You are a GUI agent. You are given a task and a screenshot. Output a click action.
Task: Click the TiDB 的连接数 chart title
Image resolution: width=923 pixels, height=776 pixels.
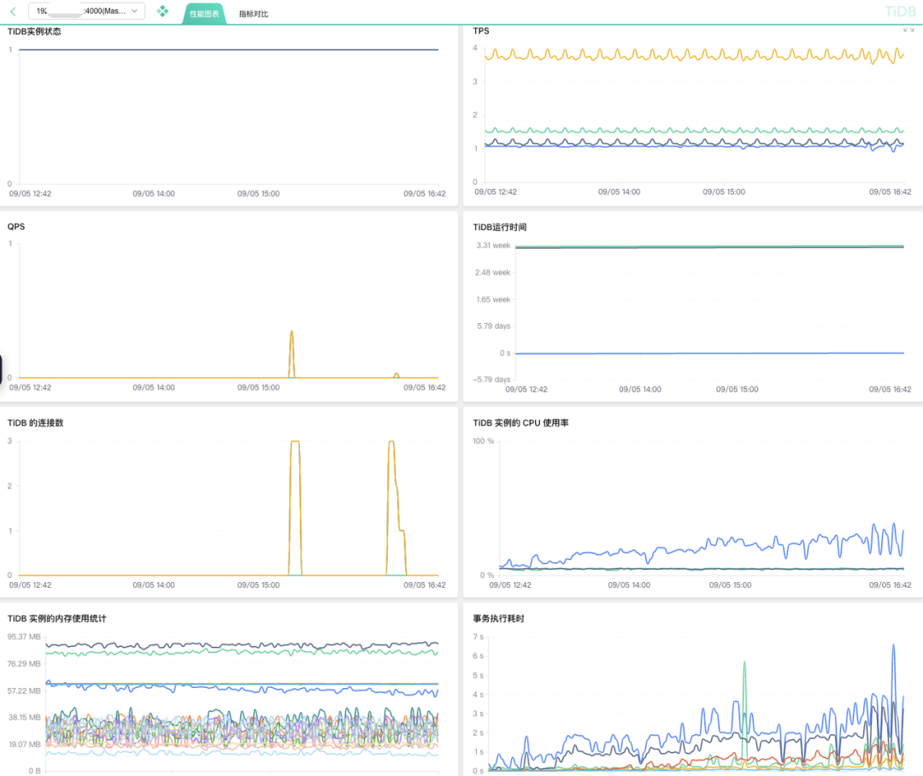[35, 423]
